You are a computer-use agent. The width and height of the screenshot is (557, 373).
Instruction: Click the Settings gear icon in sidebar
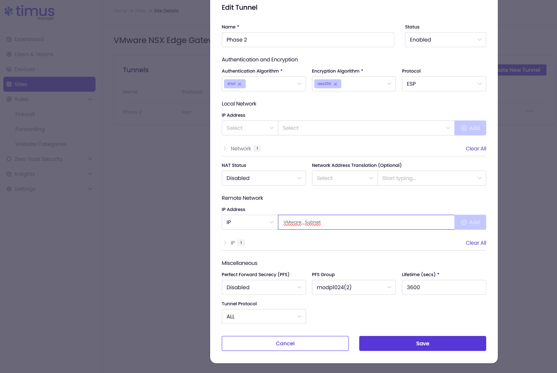pos(9,189)
